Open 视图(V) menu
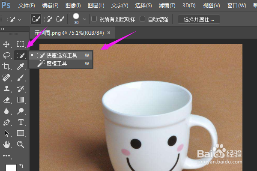Screen dimensions: 257x171 (x=212, y=6)
